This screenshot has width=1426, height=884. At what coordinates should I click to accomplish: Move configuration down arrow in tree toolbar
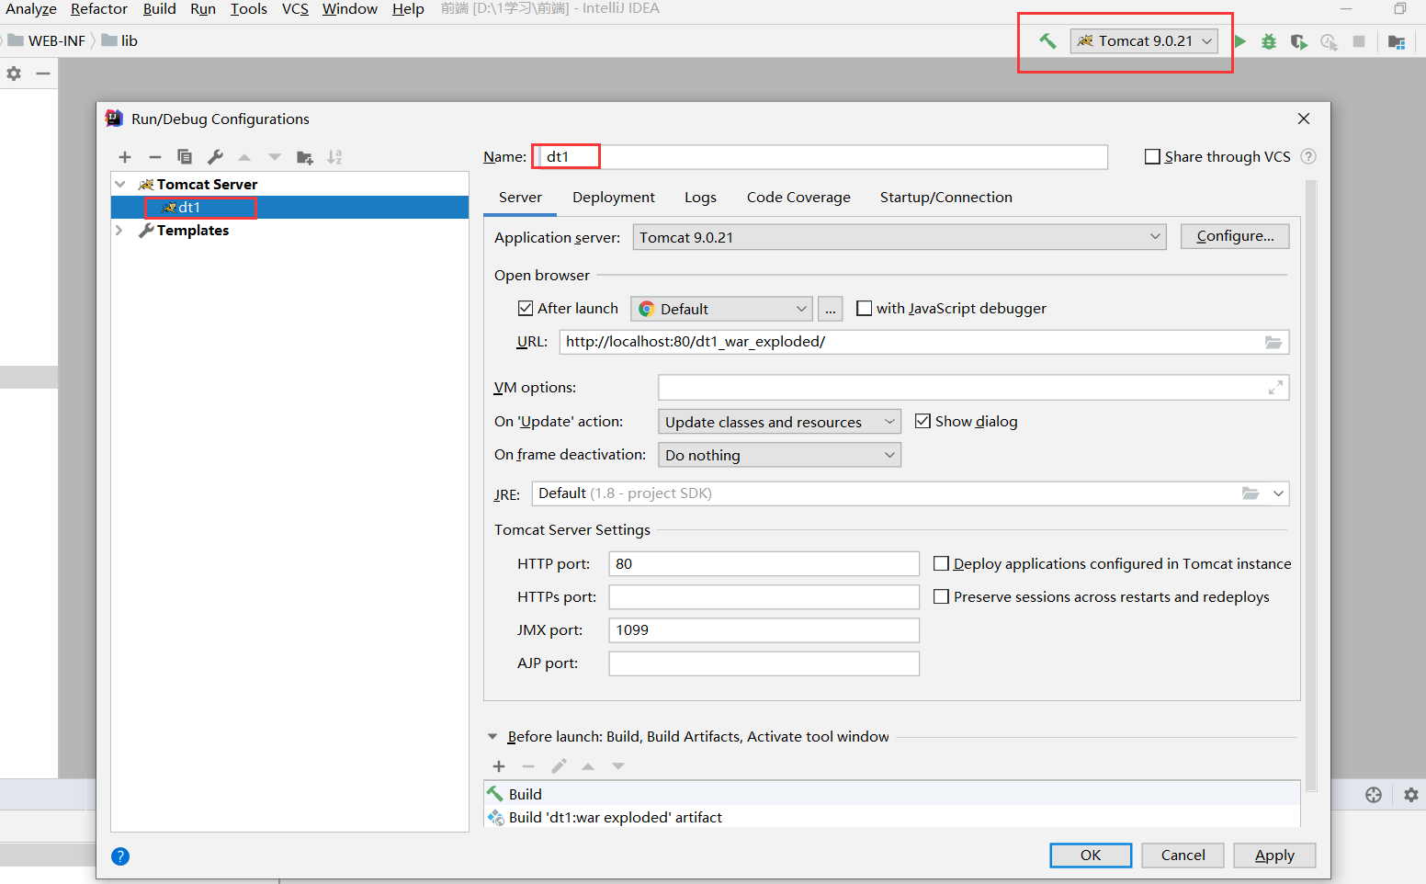(275, 157)
